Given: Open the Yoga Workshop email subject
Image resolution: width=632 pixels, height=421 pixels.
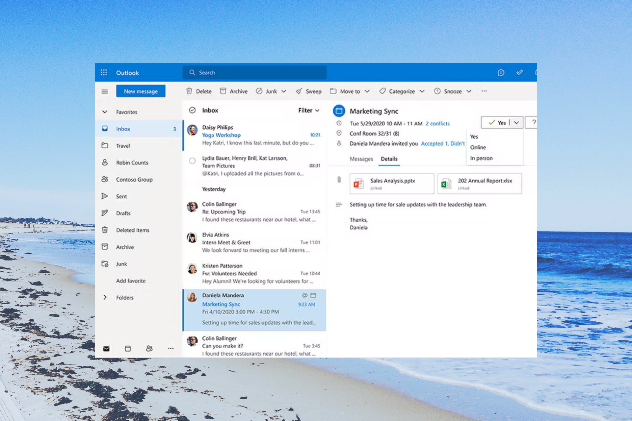Looking at the screenshot, I should pos(221,135).
